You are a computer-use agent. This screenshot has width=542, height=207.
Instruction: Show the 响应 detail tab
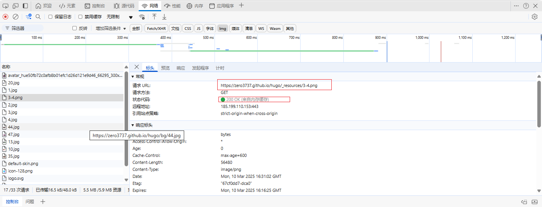181,68
